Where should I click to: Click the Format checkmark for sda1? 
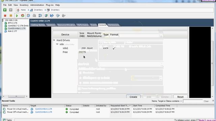click(x=114, y=48)
